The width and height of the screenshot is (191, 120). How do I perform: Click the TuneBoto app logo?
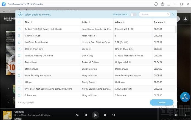[4, 4]
